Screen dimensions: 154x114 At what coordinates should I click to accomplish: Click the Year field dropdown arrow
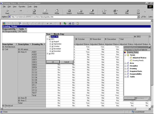pyautogui.click(x=52, y=34)
